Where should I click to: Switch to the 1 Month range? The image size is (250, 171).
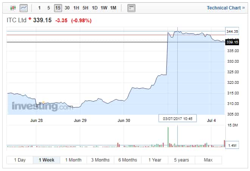coord(73,160)
